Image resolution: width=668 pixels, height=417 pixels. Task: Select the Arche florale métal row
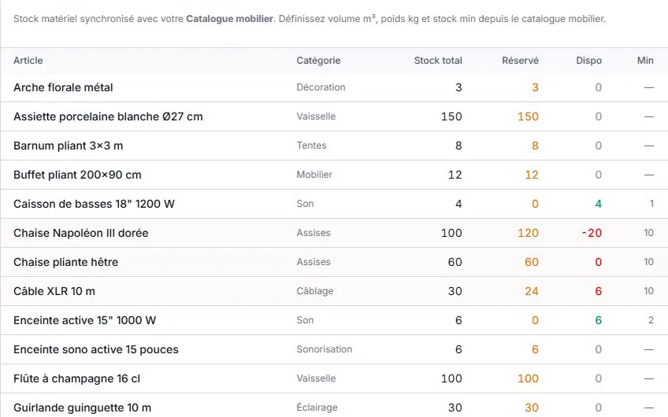coord(334,87)
